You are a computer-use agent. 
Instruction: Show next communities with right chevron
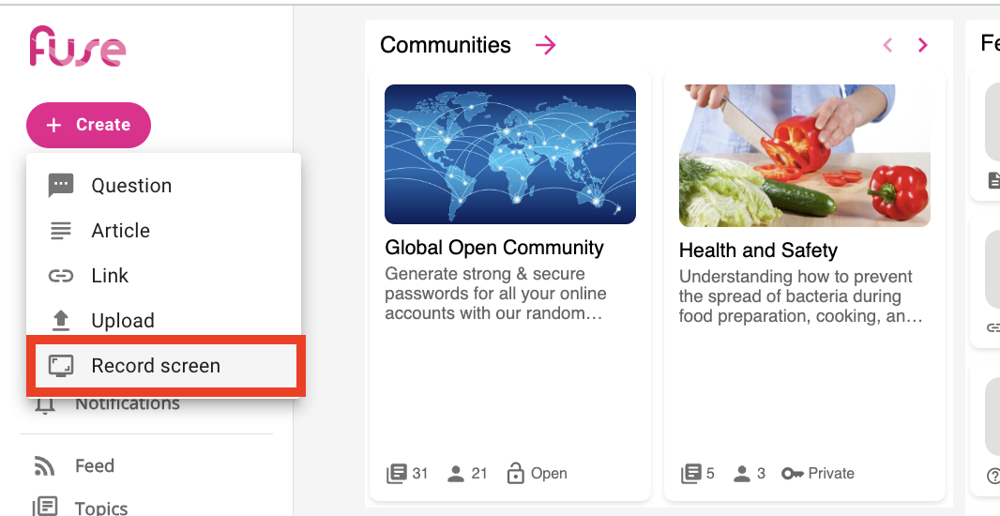pyautogui.click(x=923, y=45)
